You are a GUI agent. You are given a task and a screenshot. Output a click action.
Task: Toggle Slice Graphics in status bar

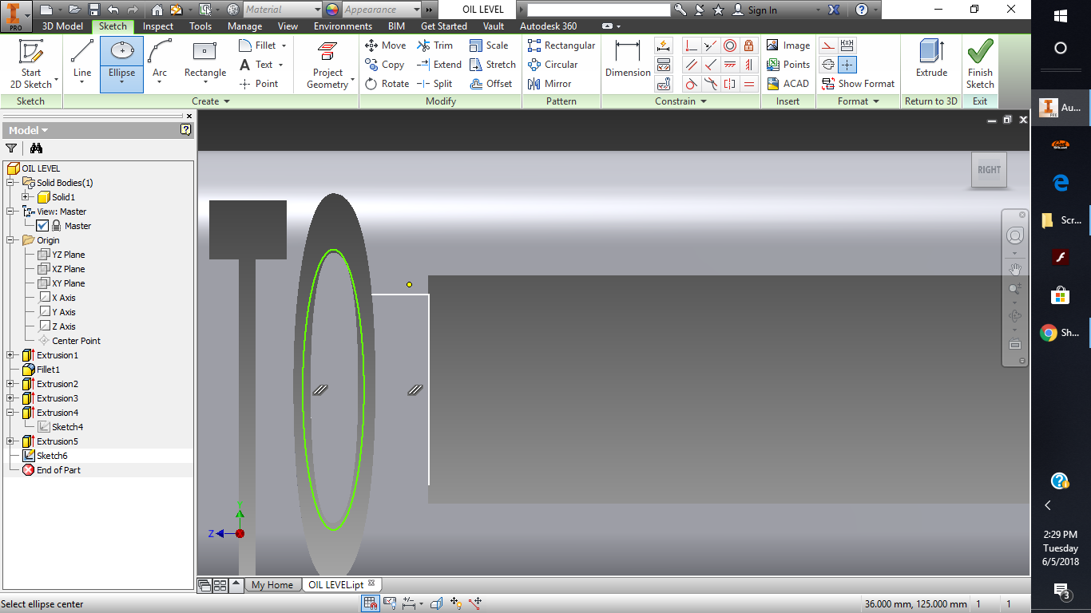pyautogui.click(x=437, y=603)
